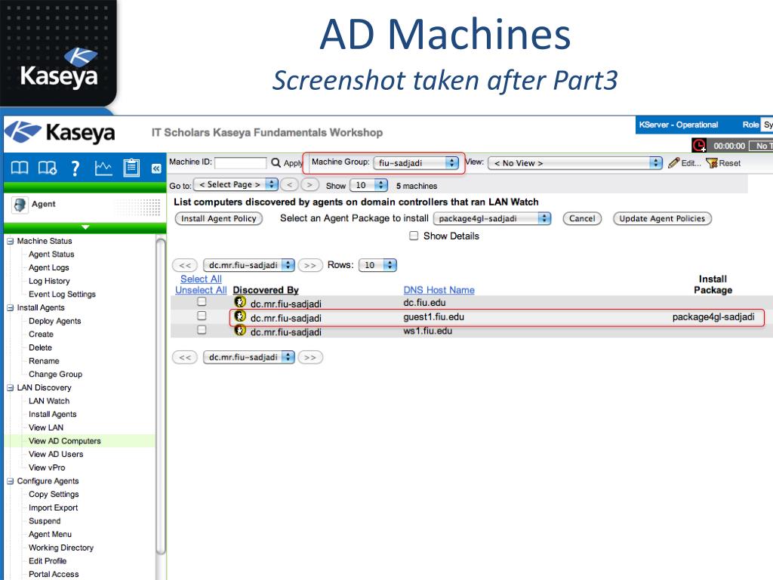Click the package4gl-sadjadi install package cell
This screenshot has height=580, width=773.
pyautogui.click(x=713, y=316)
